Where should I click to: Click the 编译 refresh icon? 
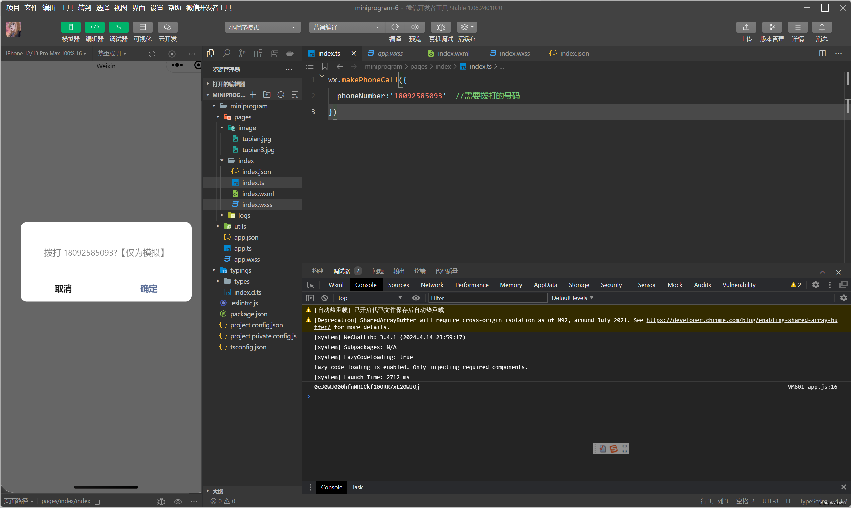[395, 27]
